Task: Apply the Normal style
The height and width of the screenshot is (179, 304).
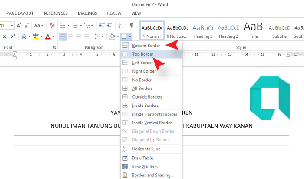Action: coord(152,31)
